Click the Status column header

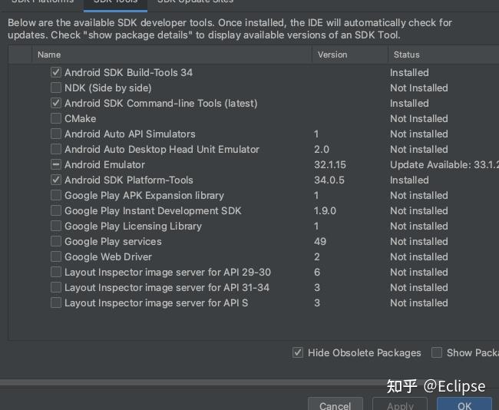click(x=407, y=55)
